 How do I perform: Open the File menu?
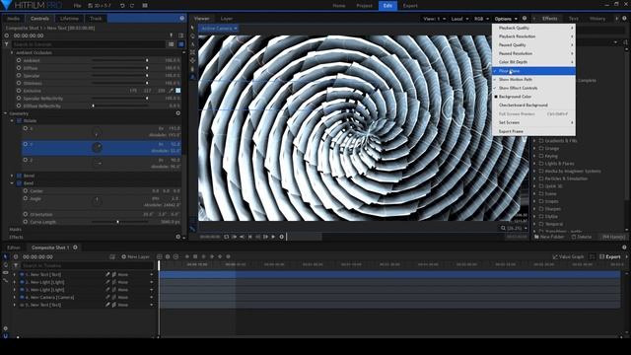coord(77,6)
